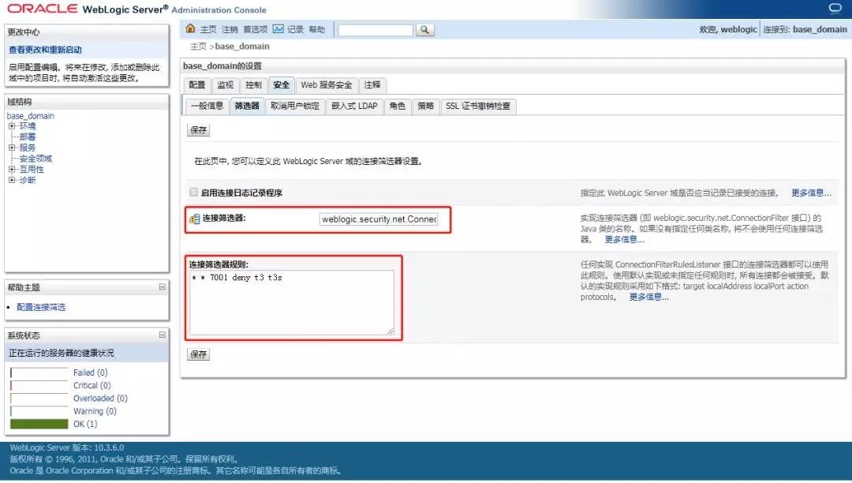
Task: Click the green OK health bar
Action: coord(39,424)
